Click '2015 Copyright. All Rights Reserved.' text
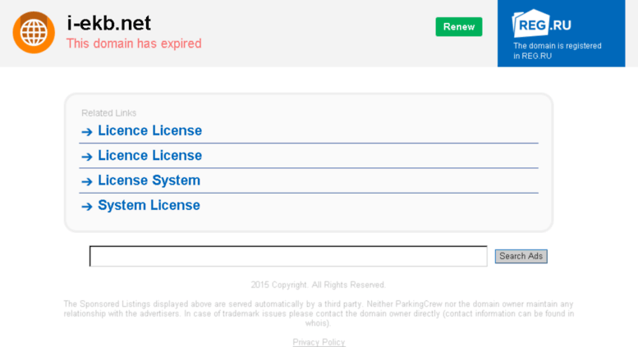This screenshot has height=347, width=638. 319,285
